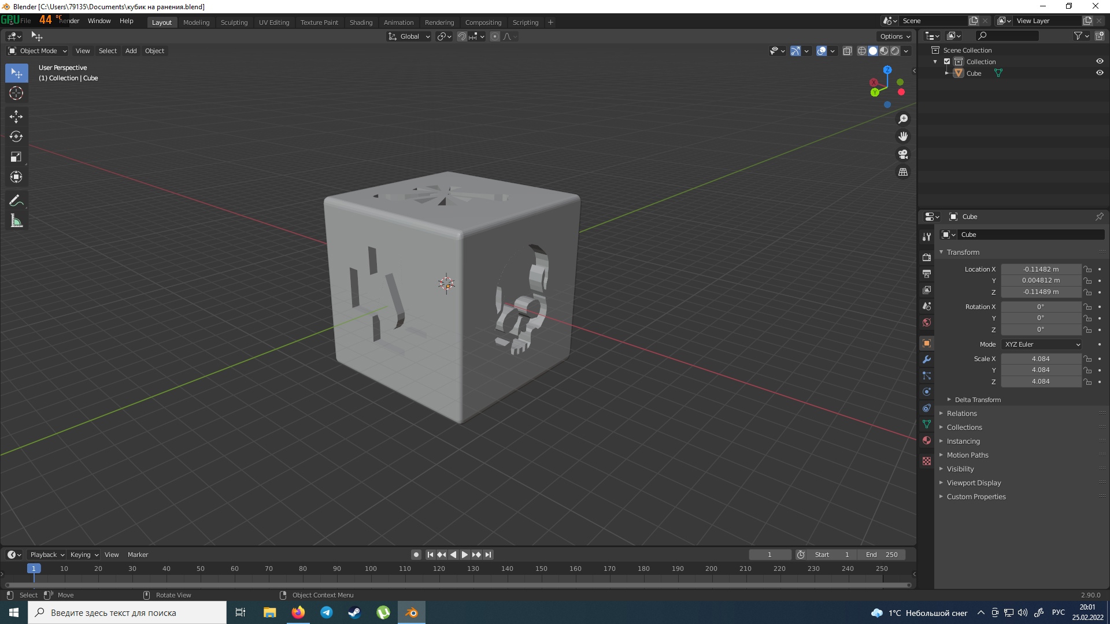Click the Location X value field
Viewport: 1110px width, 624px height.
pos(1041,269)
